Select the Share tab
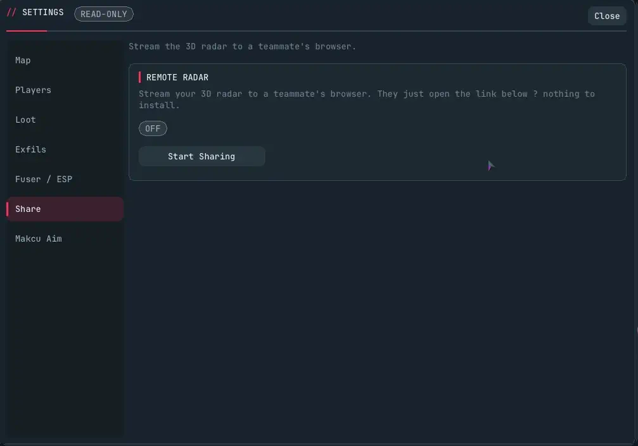 [65, 209]
